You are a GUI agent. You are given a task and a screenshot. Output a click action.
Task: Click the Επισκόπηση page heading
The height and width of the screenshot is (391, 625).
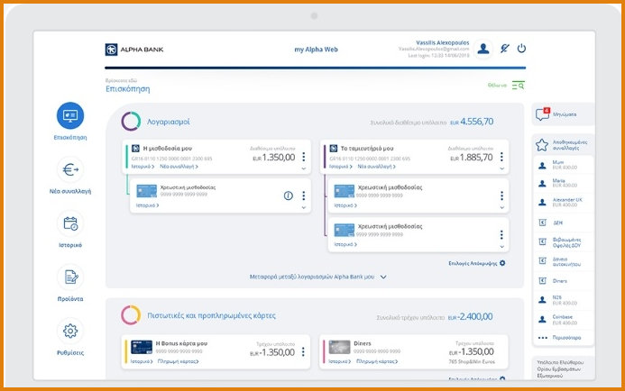point(127,89)
